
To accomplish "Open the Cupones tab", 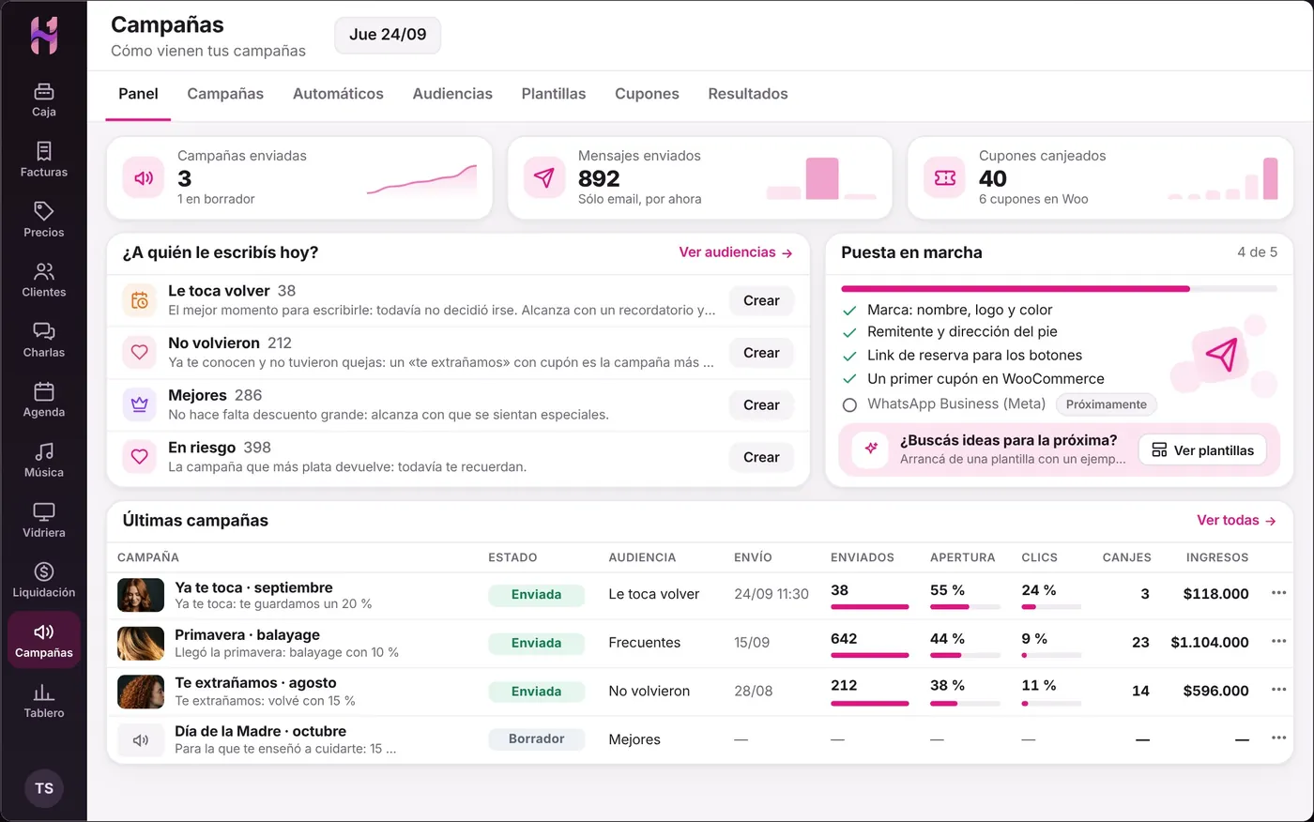I will 647,94.
